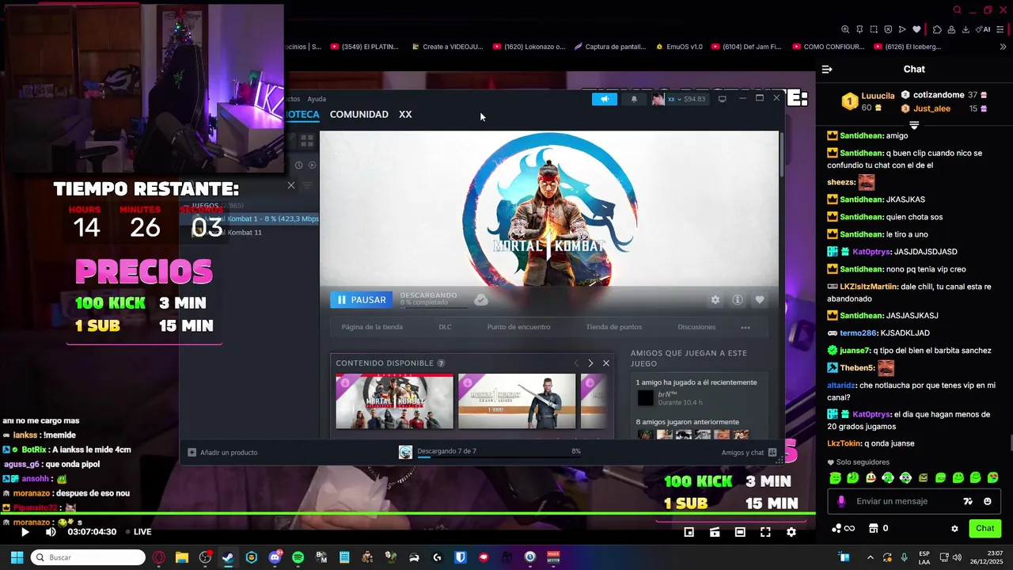
Task: Click Windows taskbar search box Buscar
Action: tap(88, 557)
